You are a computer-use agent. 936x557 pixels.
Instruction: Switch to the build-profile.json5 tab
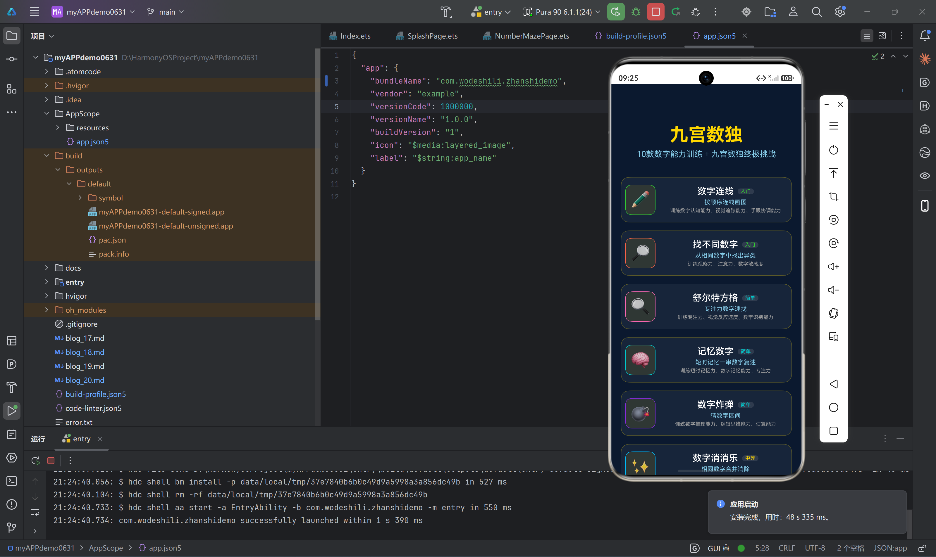[630, 36]
